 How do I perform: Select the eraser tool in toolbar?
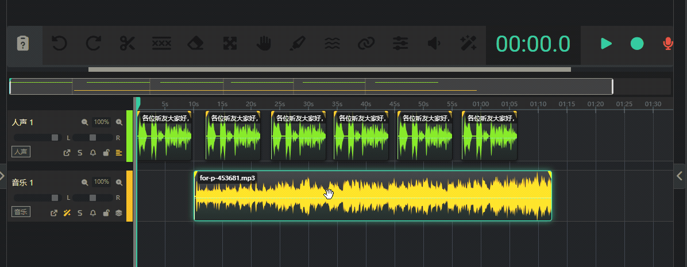click(x=196, y=44)
